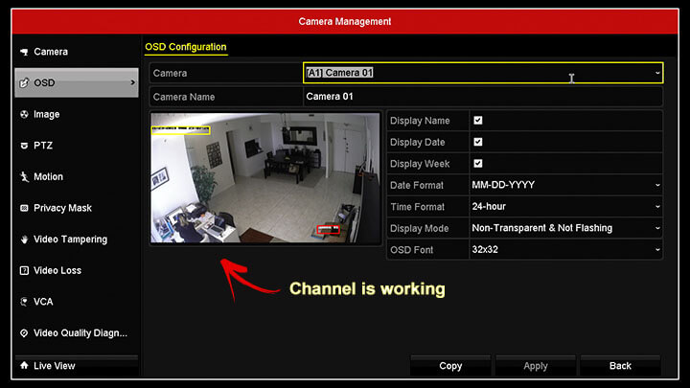Image resolution: width=690 pixels, height=388 pixels.
Task: Expand the Date Format dropdown
Action: (x=566, y=185)
